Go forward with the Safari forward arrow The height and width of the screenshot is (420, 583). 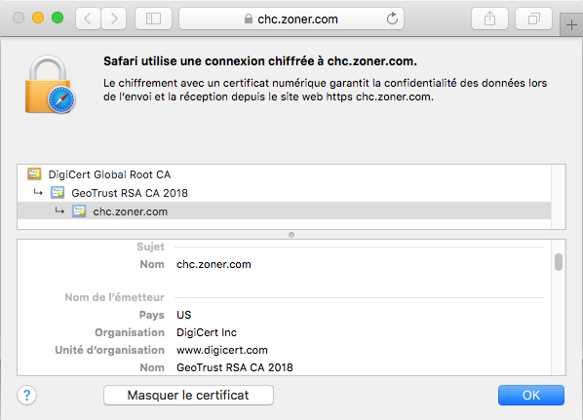(114, 19)
